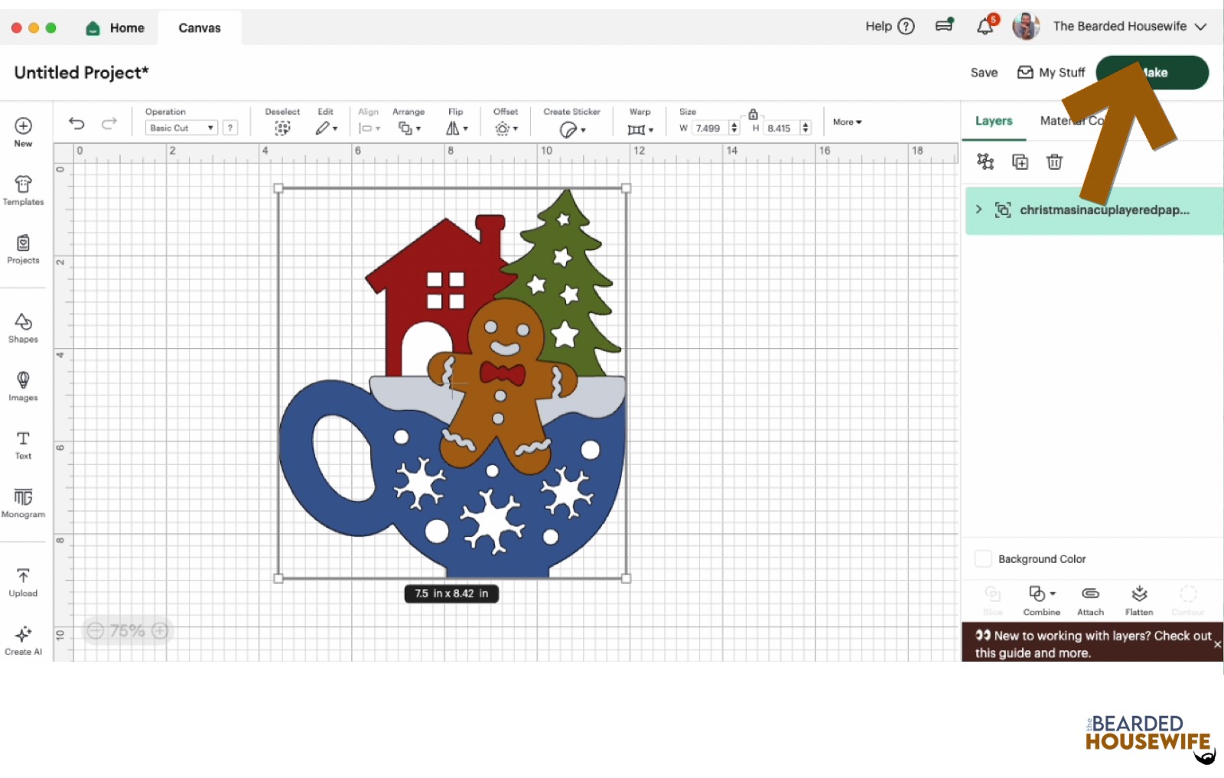The width and height of the screenshot is (1224, 778).
Task: Expand the christmasinacup layer group
Action: [x=978, y=210]
